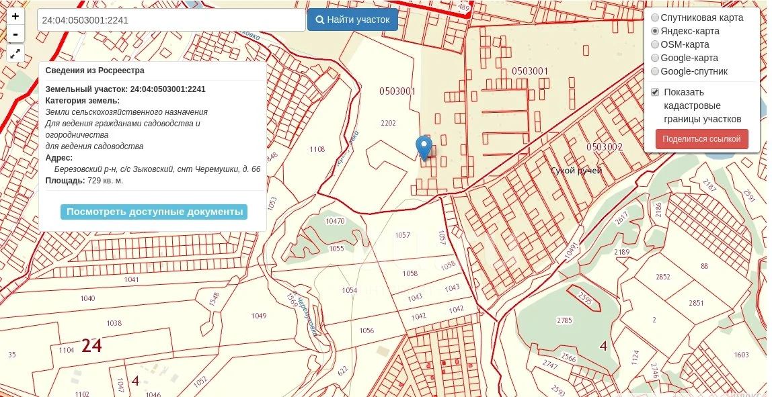Click parcel label 1548
The width and height of the screenshot is (772, 397).
tap(214, 300)
